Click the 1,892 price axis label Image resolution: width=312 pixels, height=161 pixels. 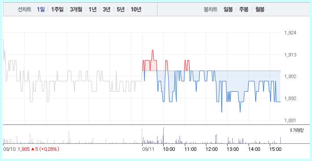290,98
